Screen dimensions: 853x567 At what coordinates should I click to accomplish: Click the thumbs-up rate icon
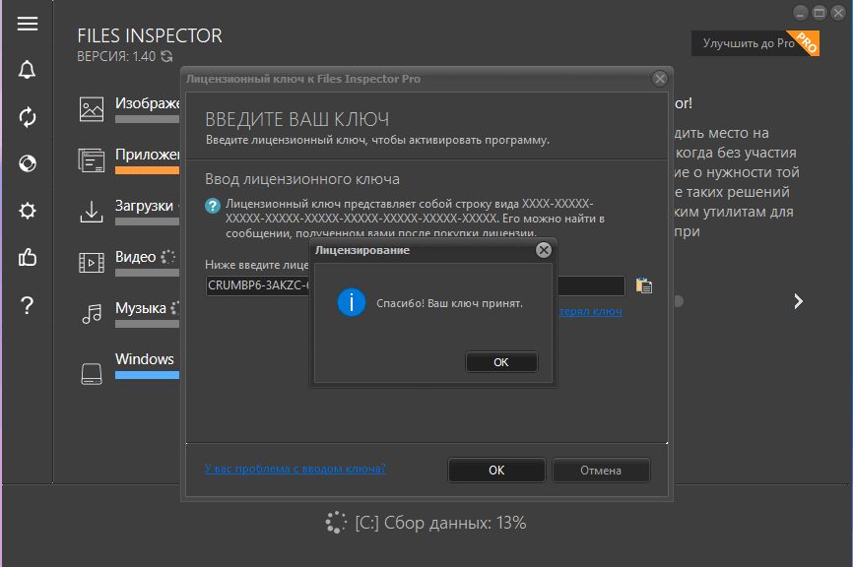[28, 257]
